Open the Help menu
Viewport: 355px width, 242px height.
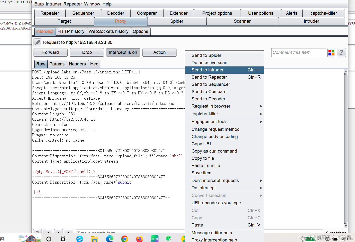[x=107, y=4]
